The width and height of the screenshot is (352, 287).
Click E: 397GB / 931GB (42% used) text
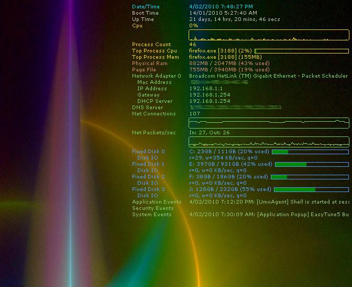click(230, 164)
